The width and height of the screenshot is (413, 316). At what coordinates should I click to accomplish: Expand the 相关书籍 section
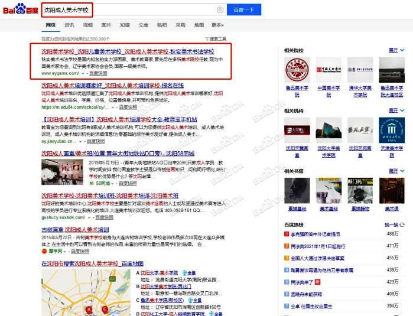click(396, 171)
